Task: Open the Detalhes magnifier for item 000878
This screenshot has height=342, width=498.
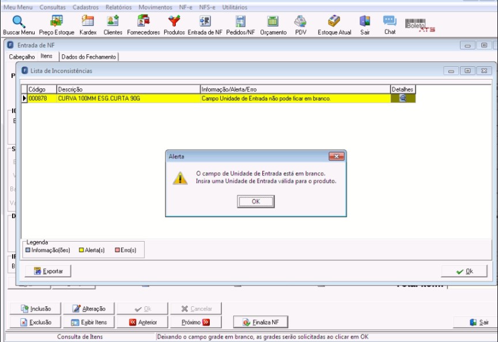Action: (403, 98)
